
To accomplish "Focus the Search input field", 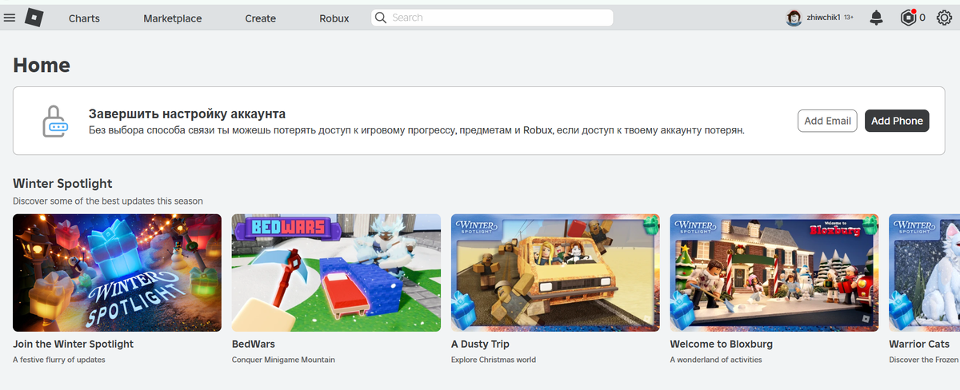I will (x=492, y=18).
